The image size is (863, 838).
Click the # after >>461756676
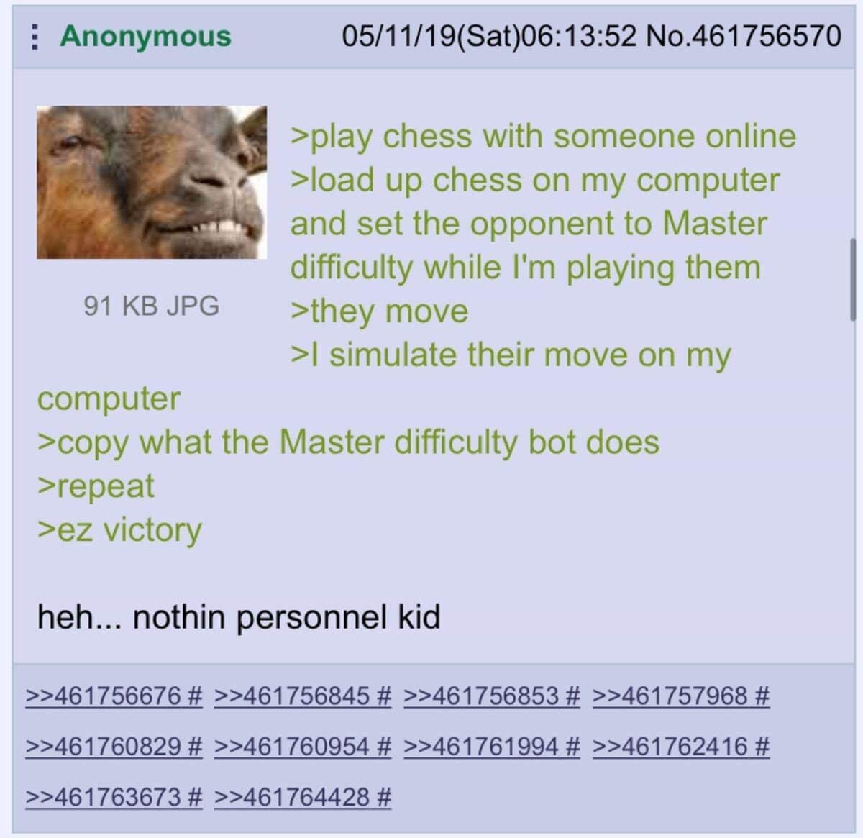pyautogui.click(x=195, y=696)
